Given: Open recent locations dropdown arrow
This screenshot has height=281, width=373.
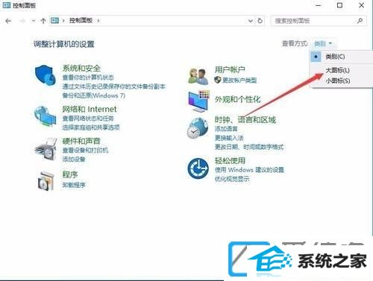Looking at the screenshot, I should (x=34, y=21).
